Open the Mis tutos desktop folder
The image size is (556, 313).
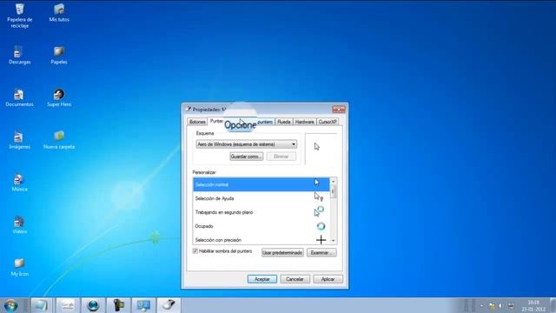tap(59, 13)
